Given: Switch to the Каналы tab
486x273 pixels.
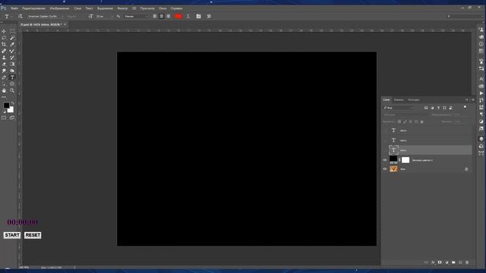Looking at the screenshot, I should [399, 99].
